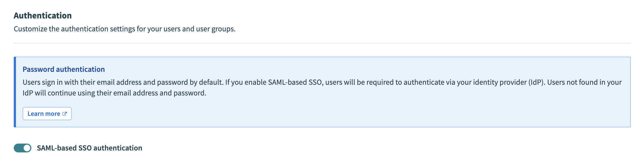Select the Password authentication heading
The height and width of the screenshot is (159, 644).
(64, 69)
